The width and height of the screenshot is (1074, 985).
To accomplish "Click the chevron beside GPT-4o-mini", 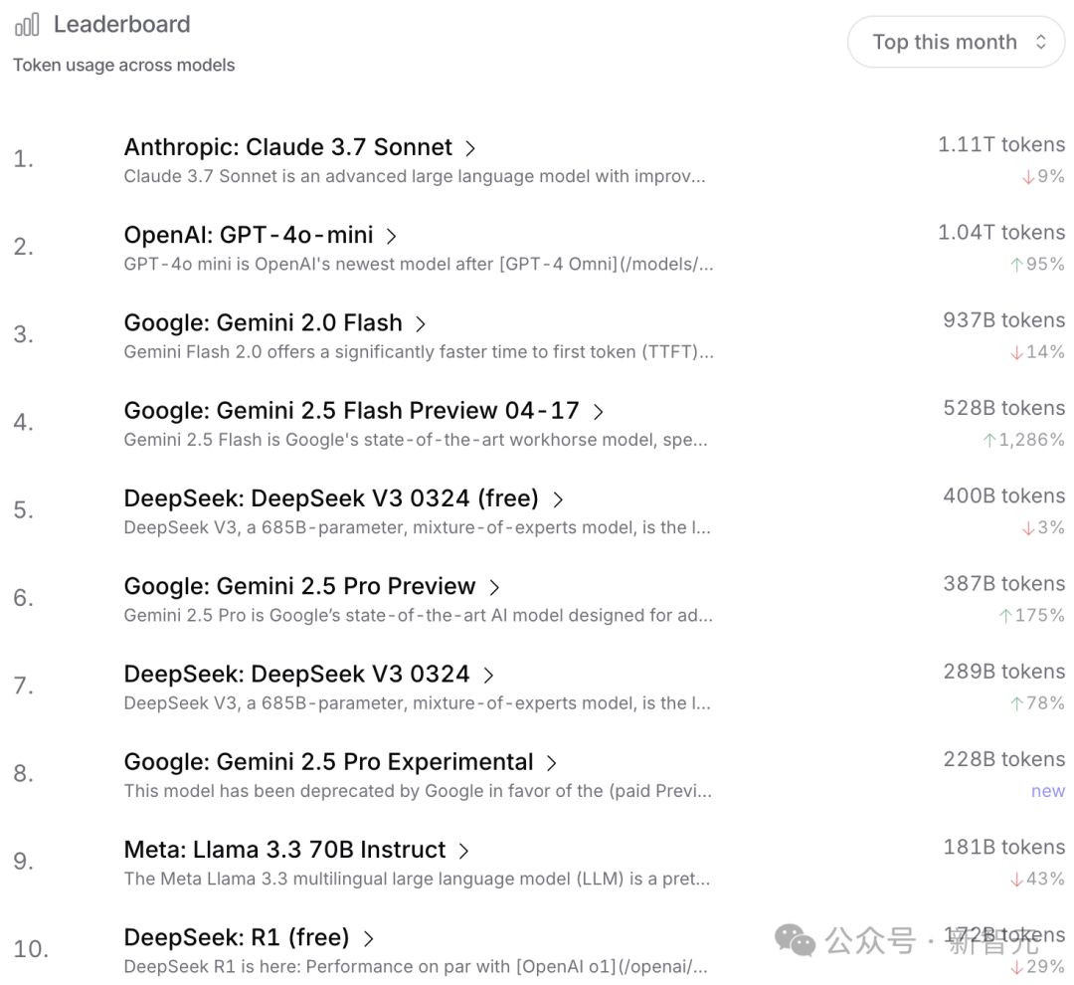I will point(391,236).
